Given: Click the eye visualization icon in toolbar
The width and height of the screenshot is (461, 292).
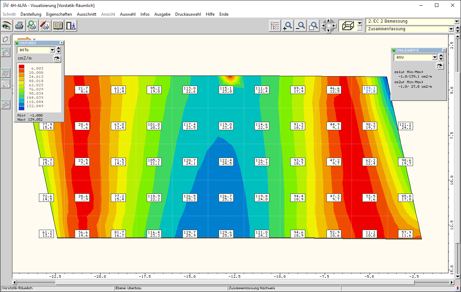Looking at the screenshot, I should pos(7,25).
